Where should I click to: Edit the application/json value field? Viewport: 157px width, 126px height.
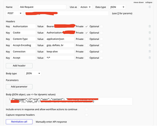[60, 39]
